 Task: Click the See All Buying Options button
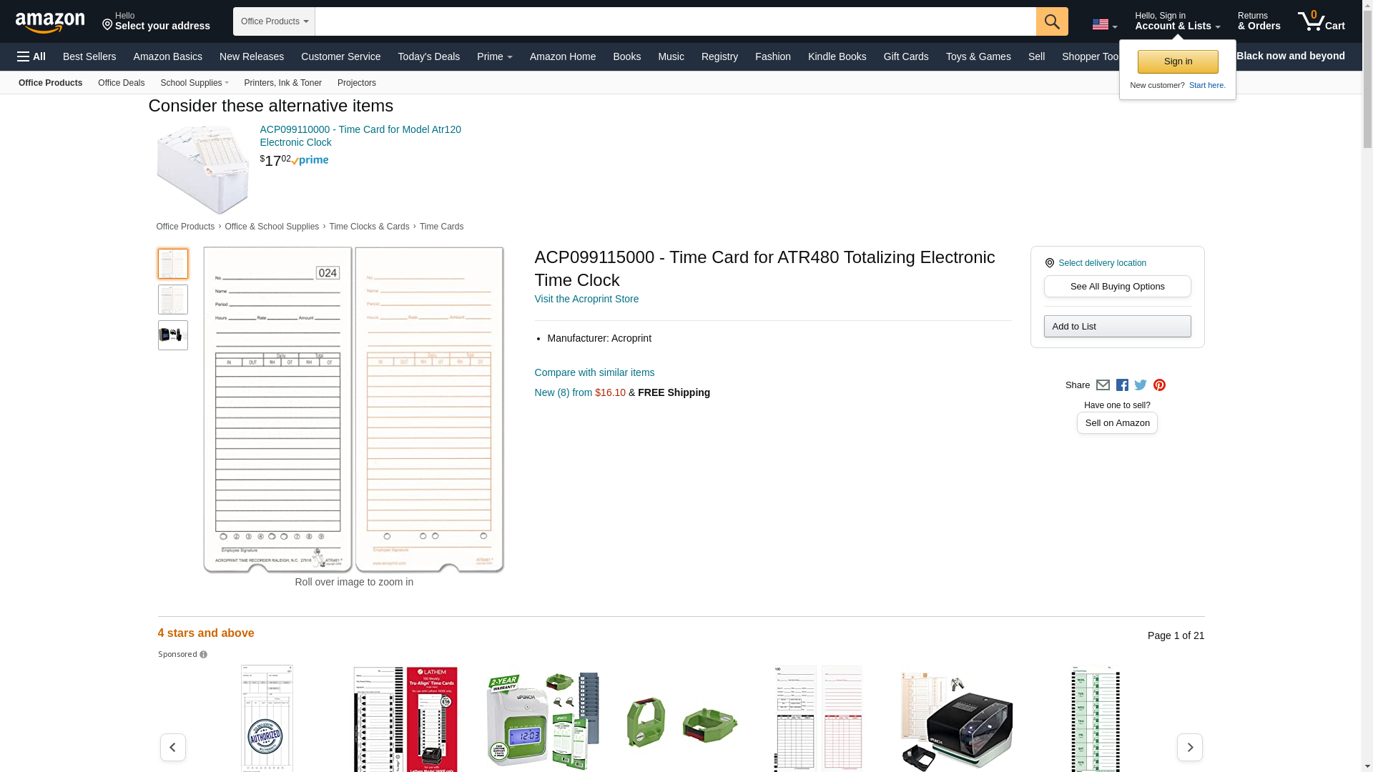point(1117,287)
